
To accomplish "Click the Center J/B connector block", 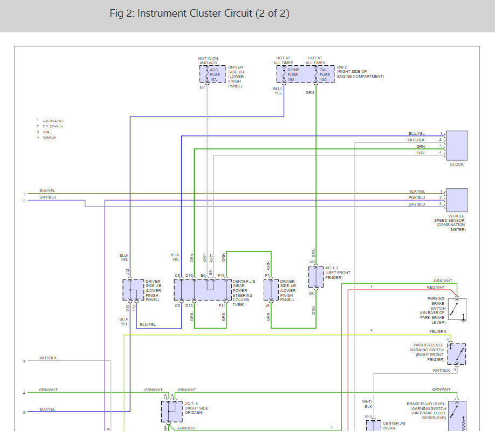I will pos(203,290).
